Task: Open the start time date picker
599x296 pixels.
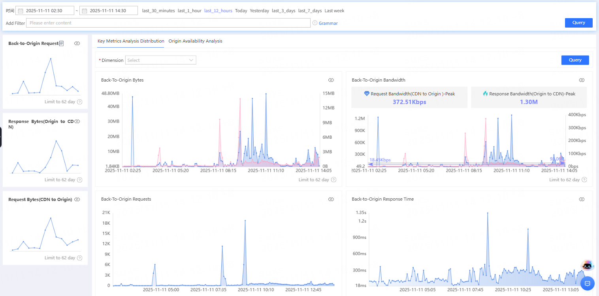Action: (45, 11)
